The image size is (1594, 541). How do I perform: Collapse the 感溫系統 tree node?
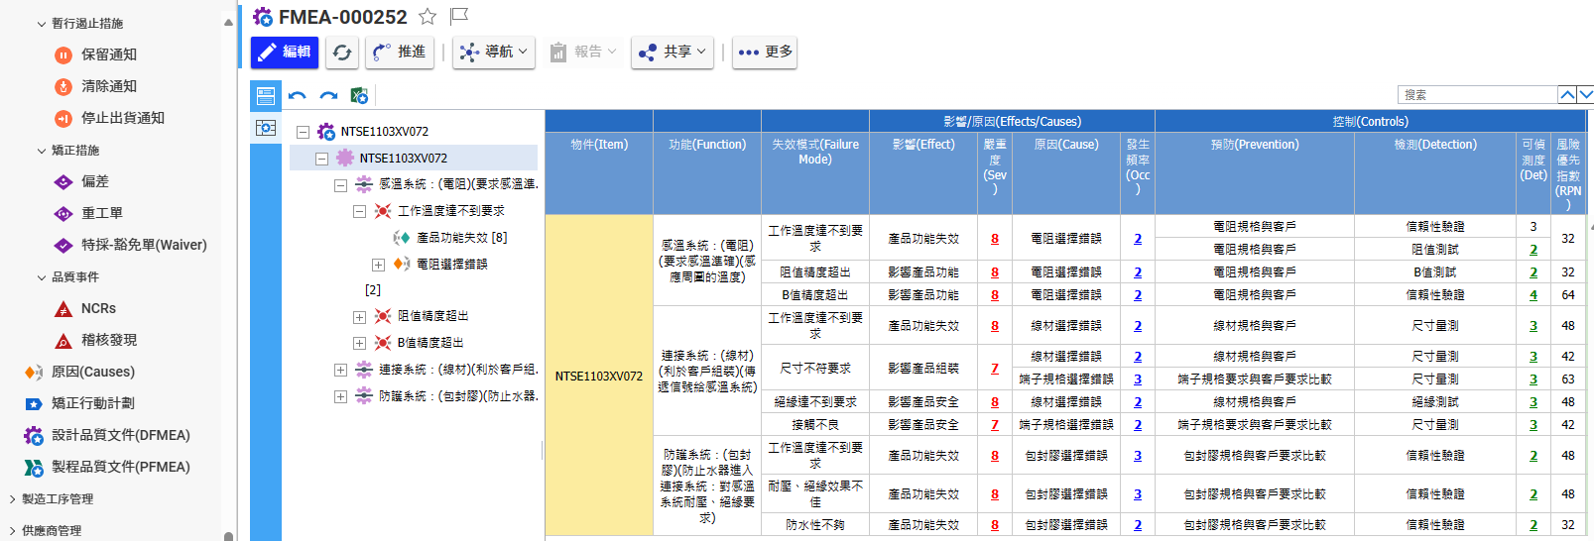(340, 185)
